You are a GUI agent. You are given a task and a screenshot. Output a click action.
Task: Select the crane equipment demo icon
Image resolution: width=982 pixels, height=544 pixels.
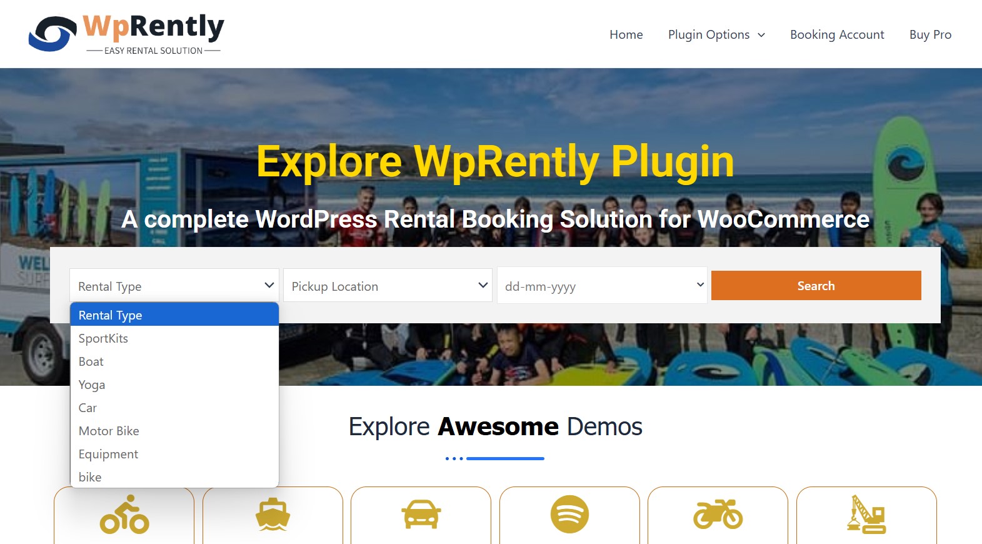pyautogui.click(x=866, y=515)
